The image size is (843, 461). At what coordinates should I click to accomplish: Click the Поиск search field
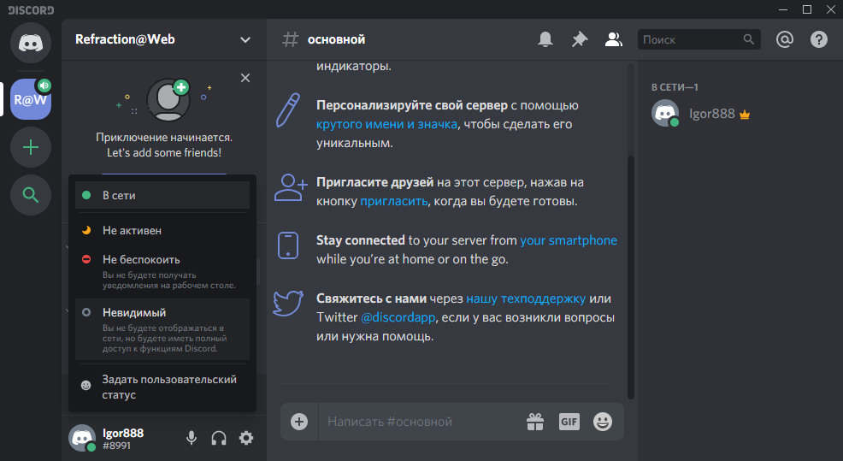pyautogui.click(x=689, y=39)
